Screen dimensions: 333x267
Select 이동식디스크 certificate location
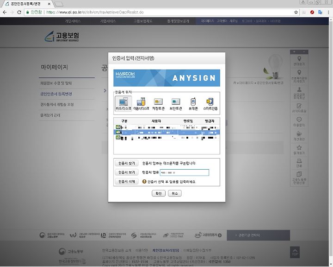click(141, 104)
